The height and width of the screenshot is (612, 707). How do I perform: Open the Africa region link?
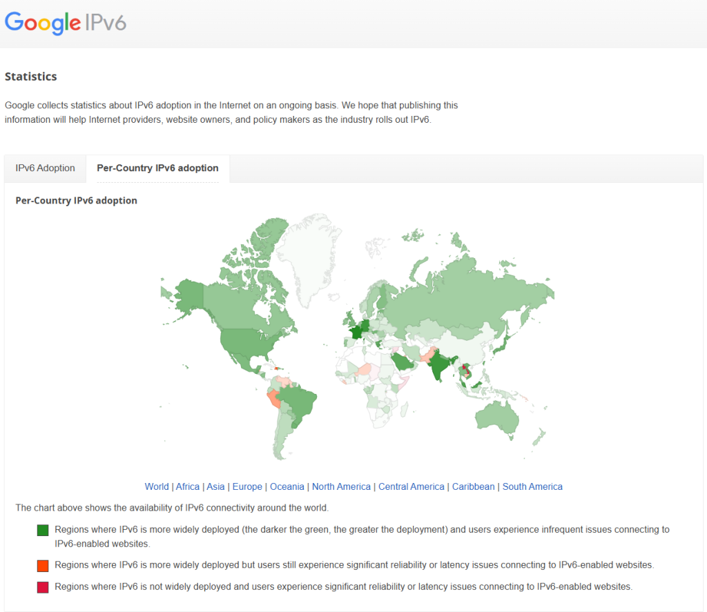coord(188,486)
